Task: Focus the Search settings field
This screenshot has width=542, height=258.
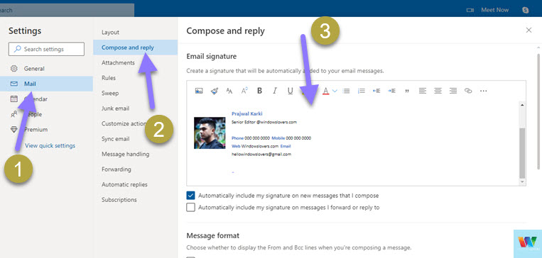Action: click(46, 49)
